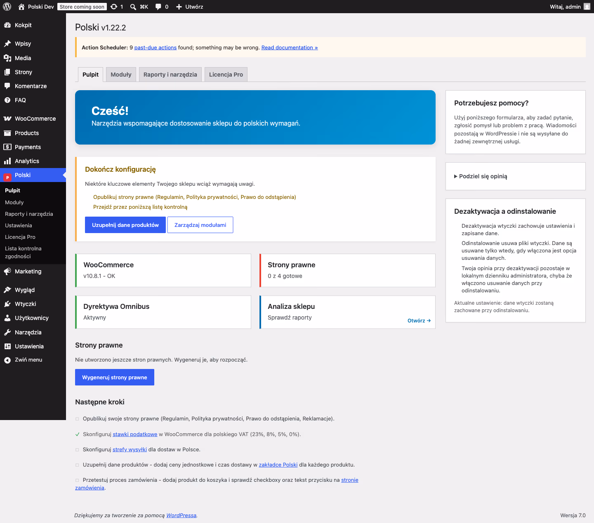594x523 pixels.
Task: Click the Polski Dev site name
Action: click(41, 7)
